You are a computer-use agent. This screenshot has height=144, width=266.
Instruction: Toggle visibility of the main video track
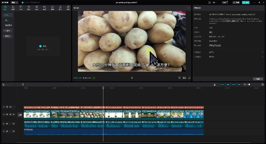click(x=10, y=114)
